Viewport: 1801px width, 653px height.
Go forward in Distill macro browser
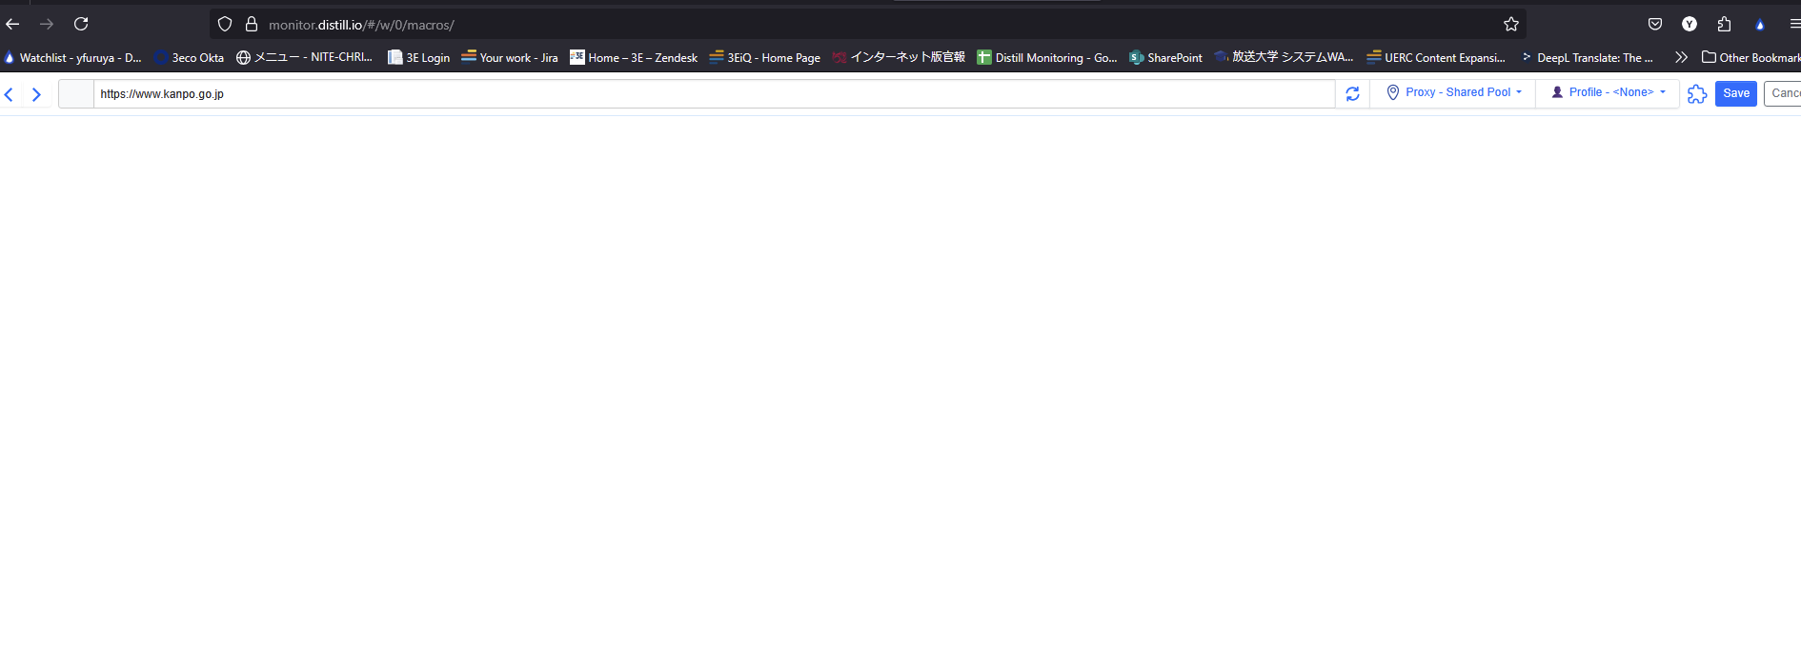point(36,94)
